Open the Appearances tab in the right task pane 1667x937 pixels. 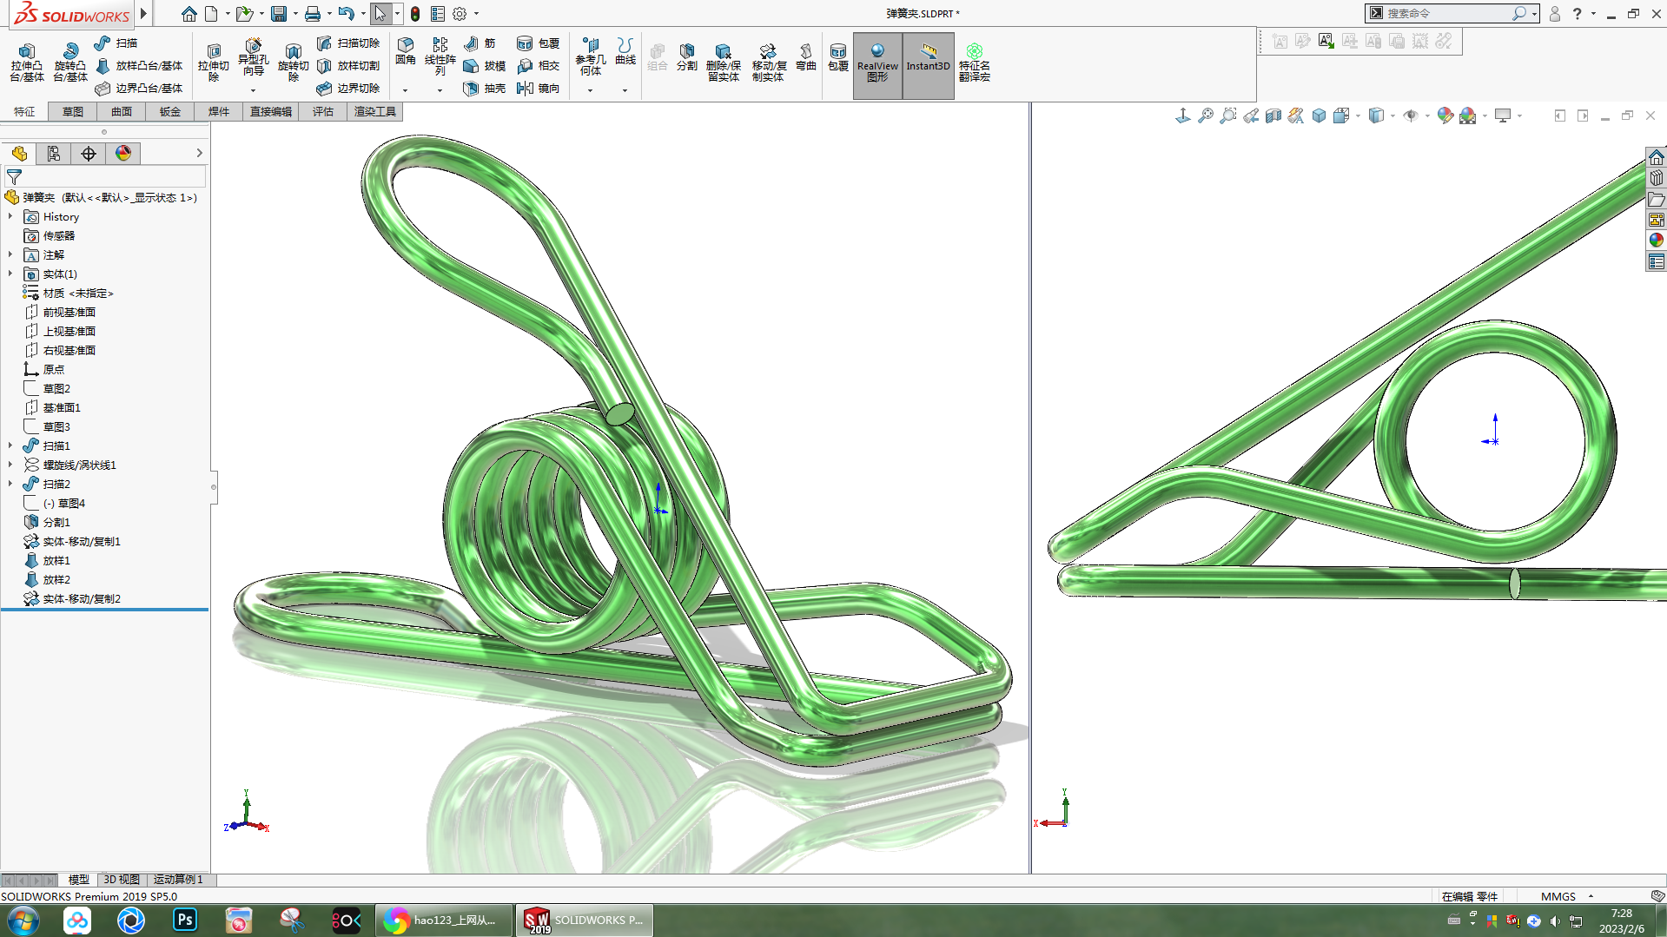point(1656,240)
